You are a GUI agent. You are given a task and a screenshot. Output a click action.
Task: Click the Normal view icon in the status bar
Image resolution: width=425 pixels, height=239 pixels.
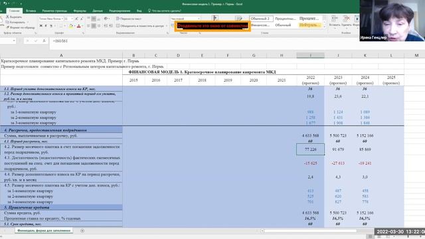coord(370,236)
